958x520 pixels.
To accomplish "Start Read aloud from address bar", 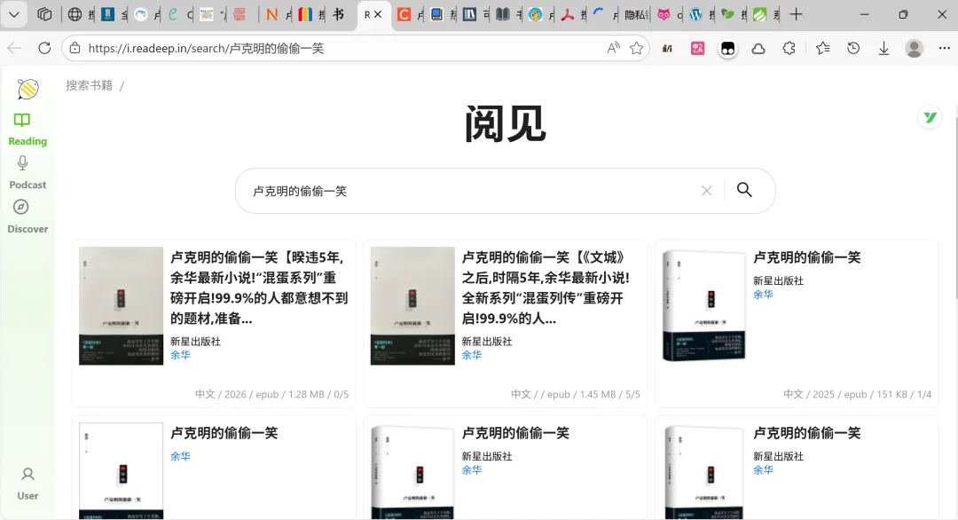I will click(614, 48).
